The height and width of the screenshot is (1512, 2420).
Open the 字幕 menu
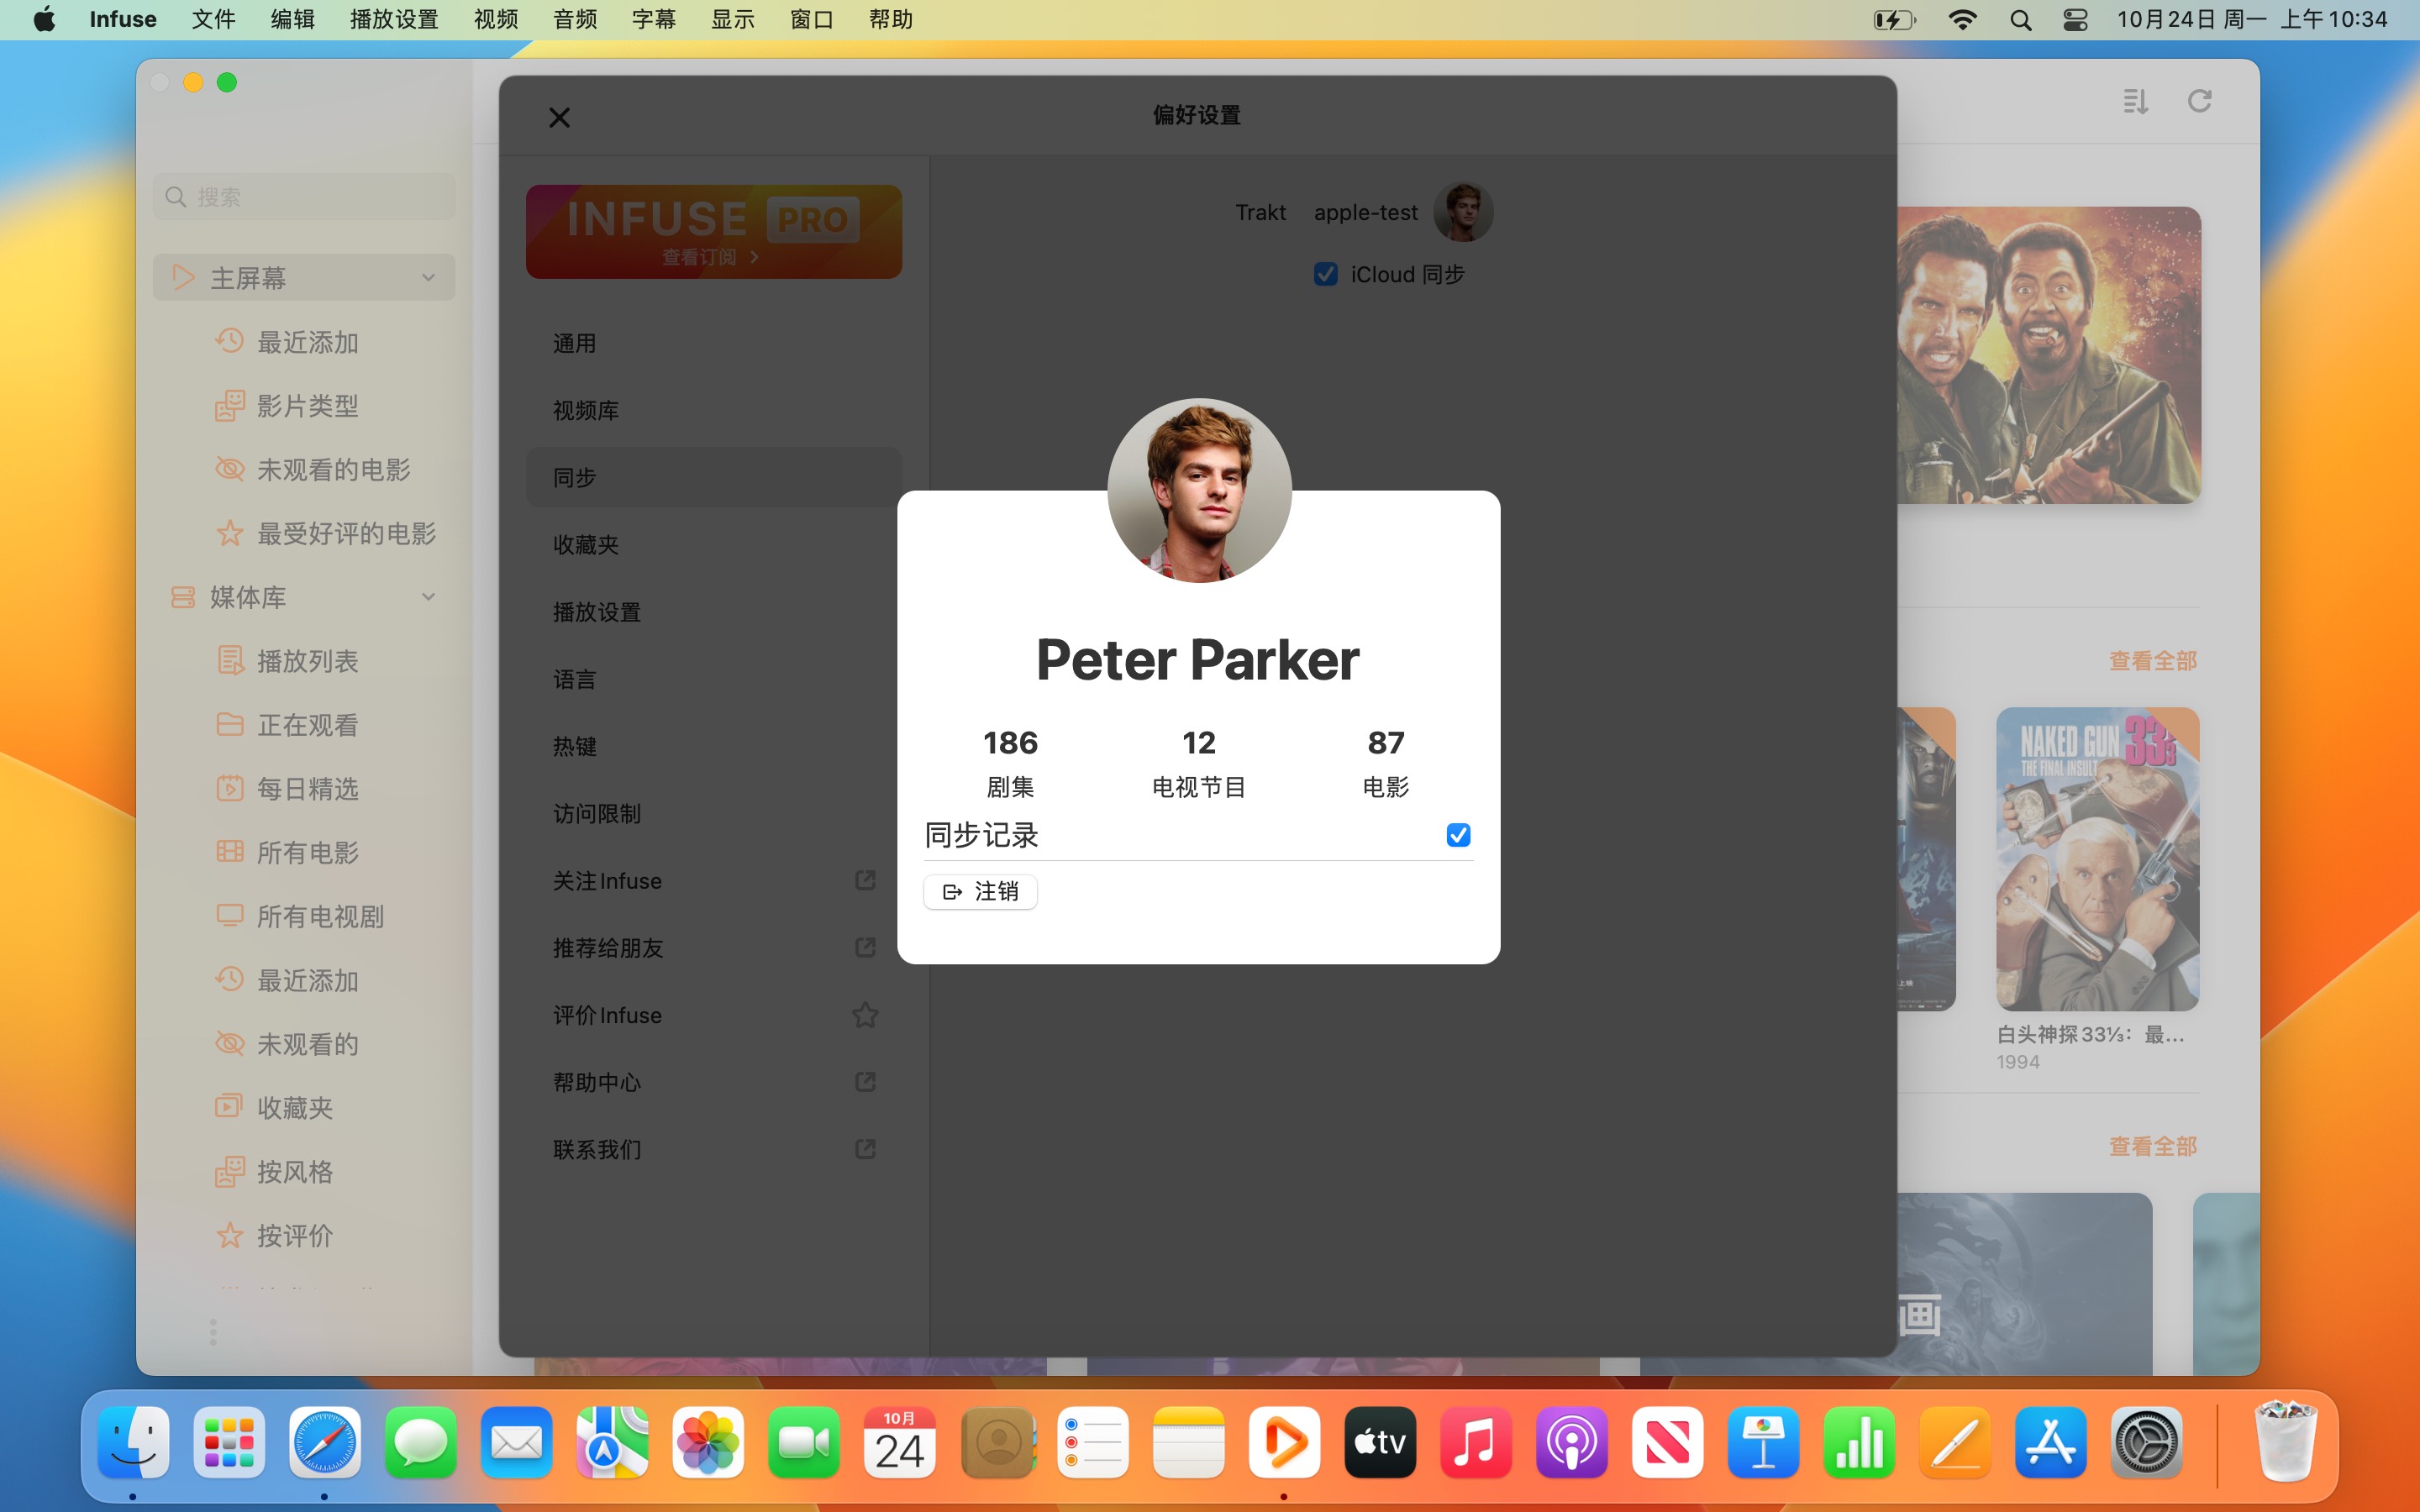(x=654, y=20)
